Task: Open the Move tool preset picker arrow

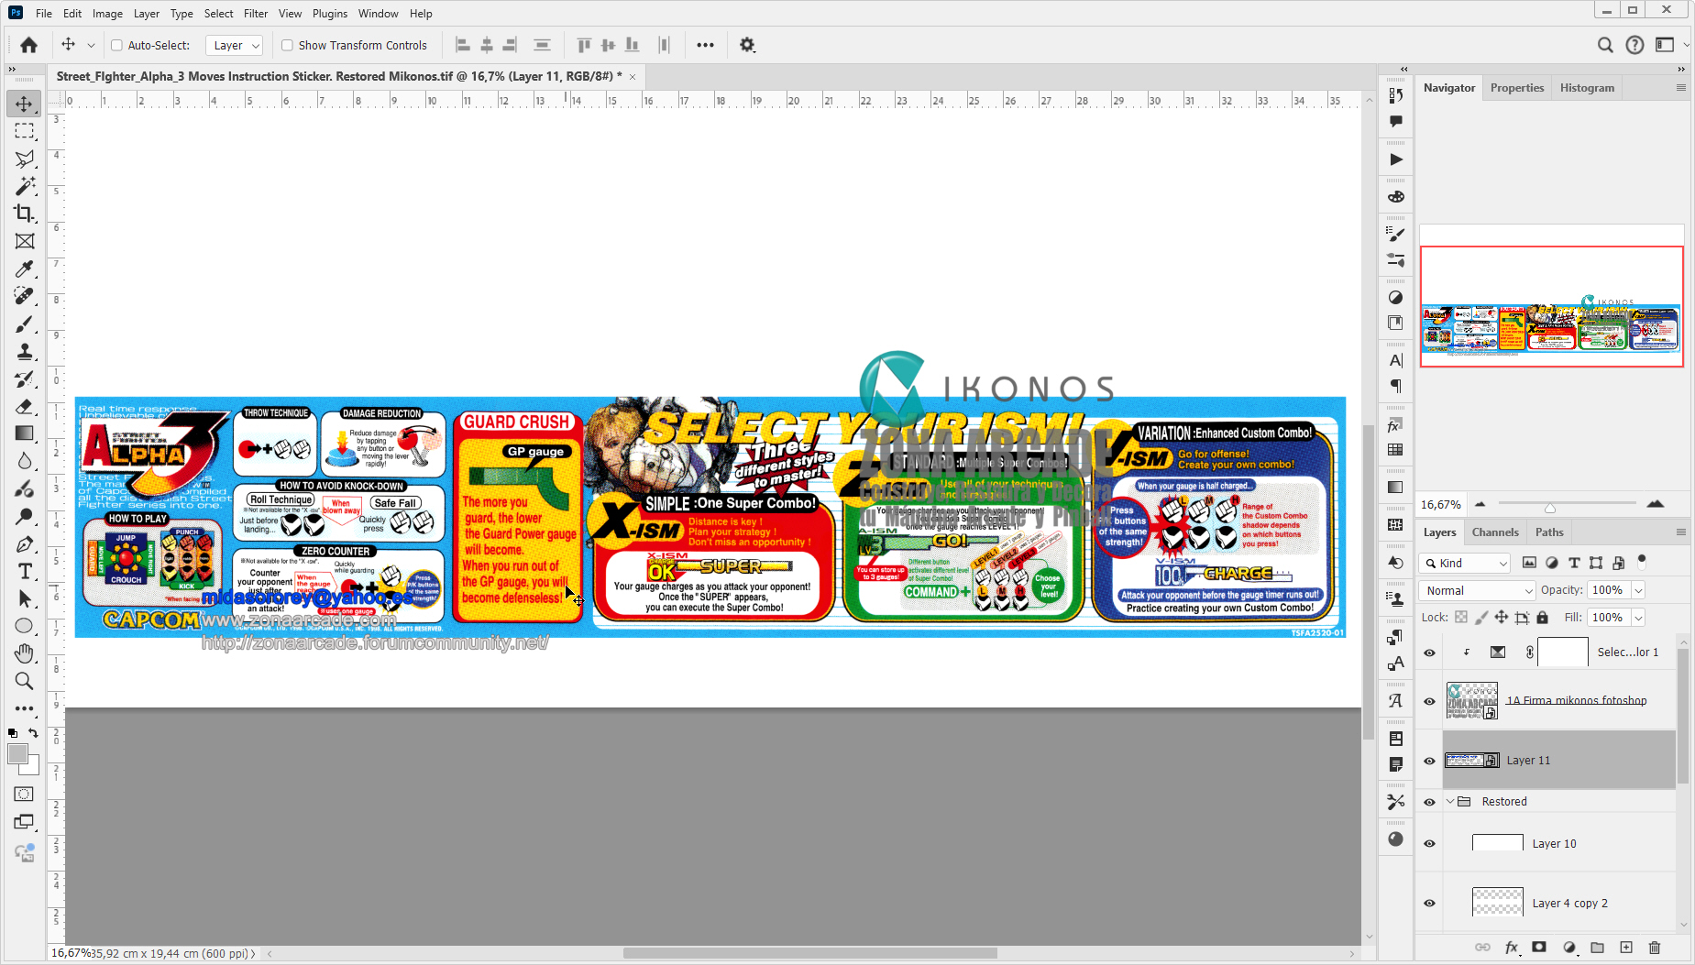Action: (x=91, y=45)
